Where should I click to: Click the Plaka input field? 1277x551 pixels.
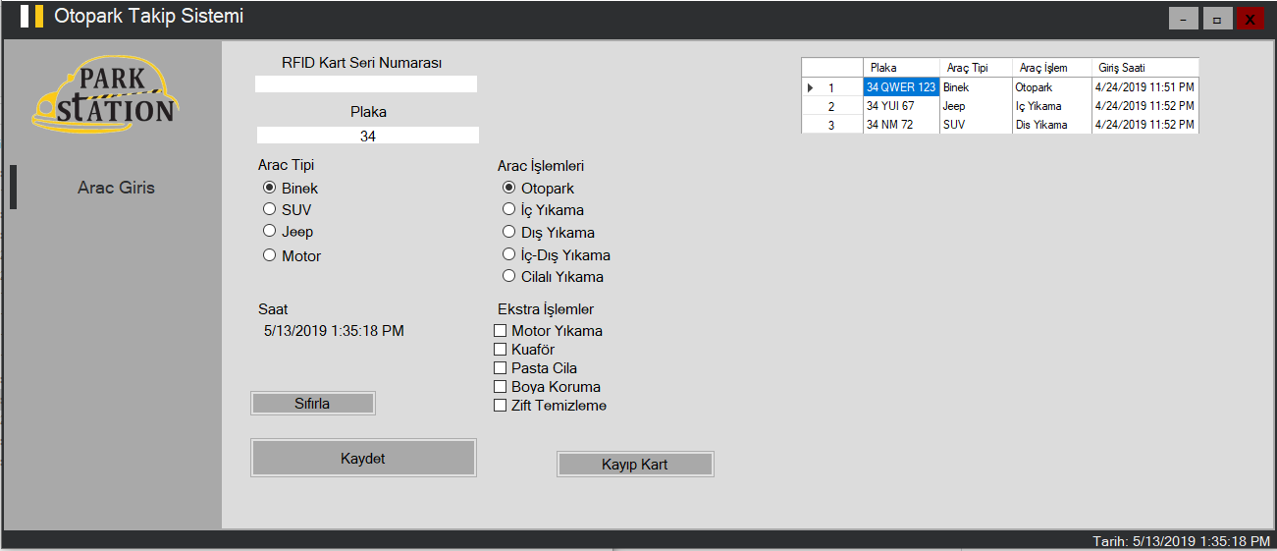pyautogui.click(x=368, y=136)
